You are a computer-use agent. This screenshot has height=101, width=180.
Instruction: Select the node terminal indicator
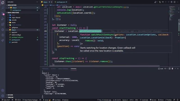(161, 68)
